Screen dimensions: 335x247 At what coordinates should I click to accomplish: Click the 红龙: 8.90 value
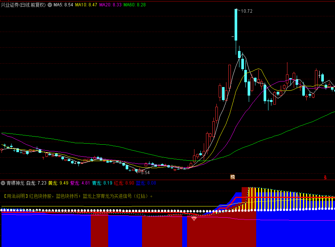click(124, 183)
